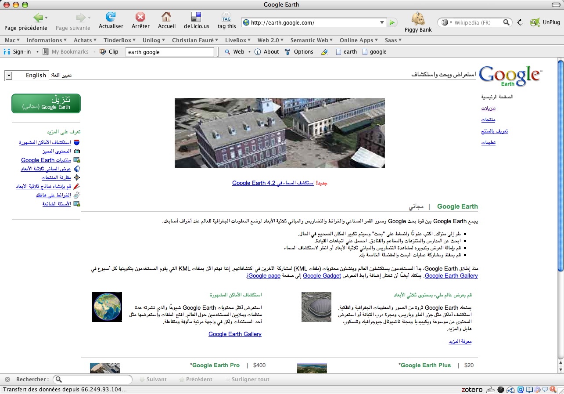Viewport: 564px width, 394px height.
Task: Open the Unilog bookmarks menu
Action: 154,40
